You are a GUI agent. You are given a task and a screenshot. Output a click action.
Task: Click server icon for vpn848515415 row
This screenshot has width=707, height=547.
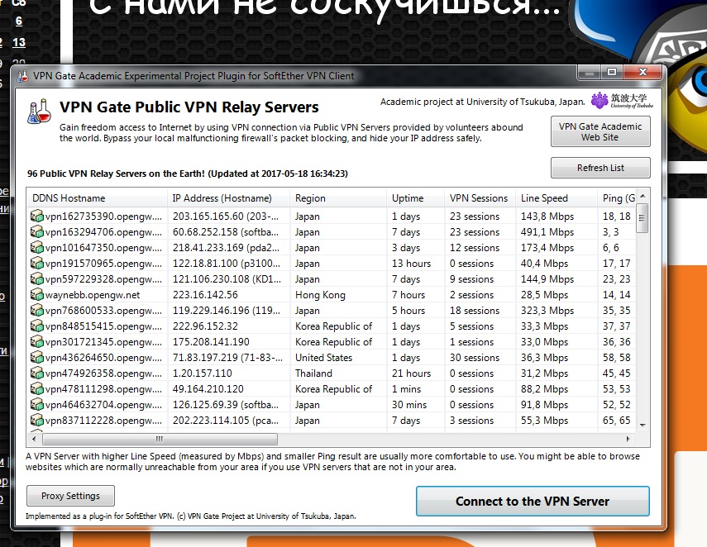pyautogui.click(x=36, y=326)
